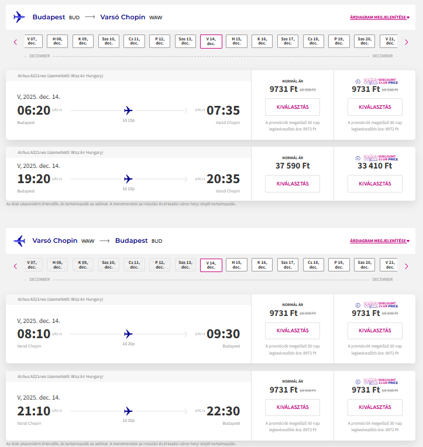Show next dates in the outbound date carousel
Viewport: 423px width, 447px height.
406,42
